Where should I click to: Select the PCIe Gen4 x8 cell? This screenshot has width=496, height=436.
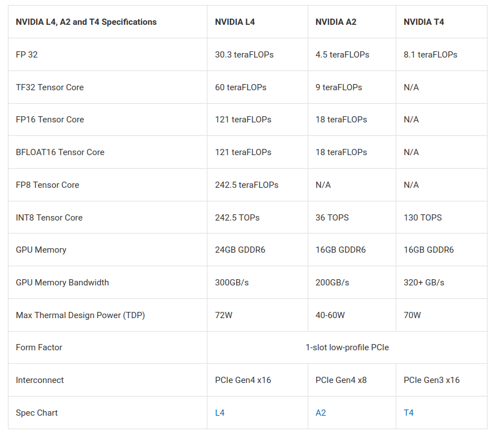pyautogui.click(x=341, y=380)
